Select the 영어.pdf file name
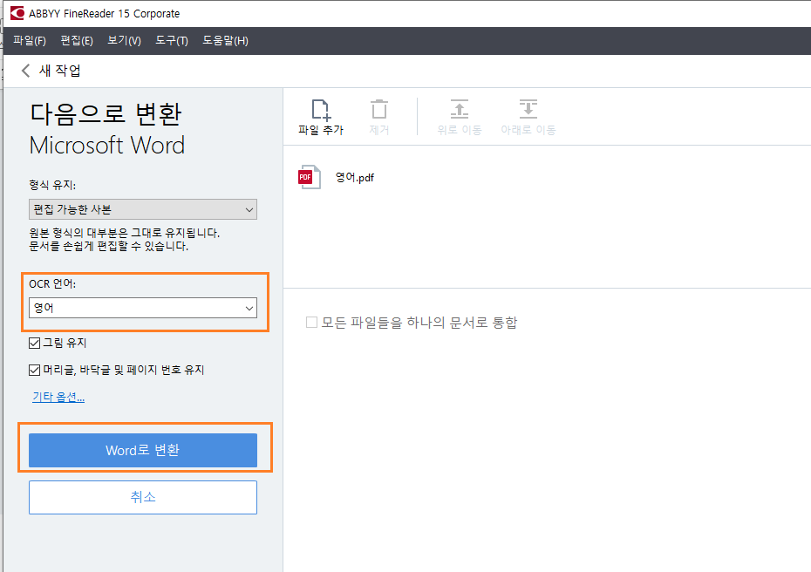This screenshot has height=572, width=811. coord(355,177)
